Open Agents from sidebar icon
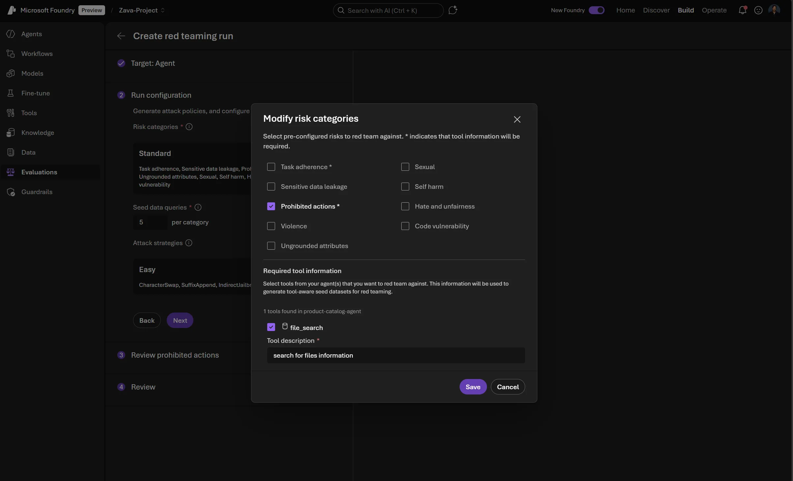This screenshot has height=481, width=793. click(x=11, y=34)
